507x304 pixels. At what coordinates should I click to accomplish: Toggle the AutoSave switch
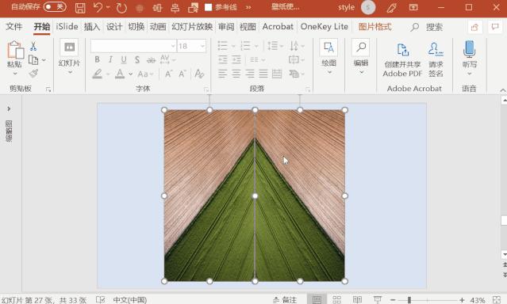pyautogui.click(x=55, y=7)
